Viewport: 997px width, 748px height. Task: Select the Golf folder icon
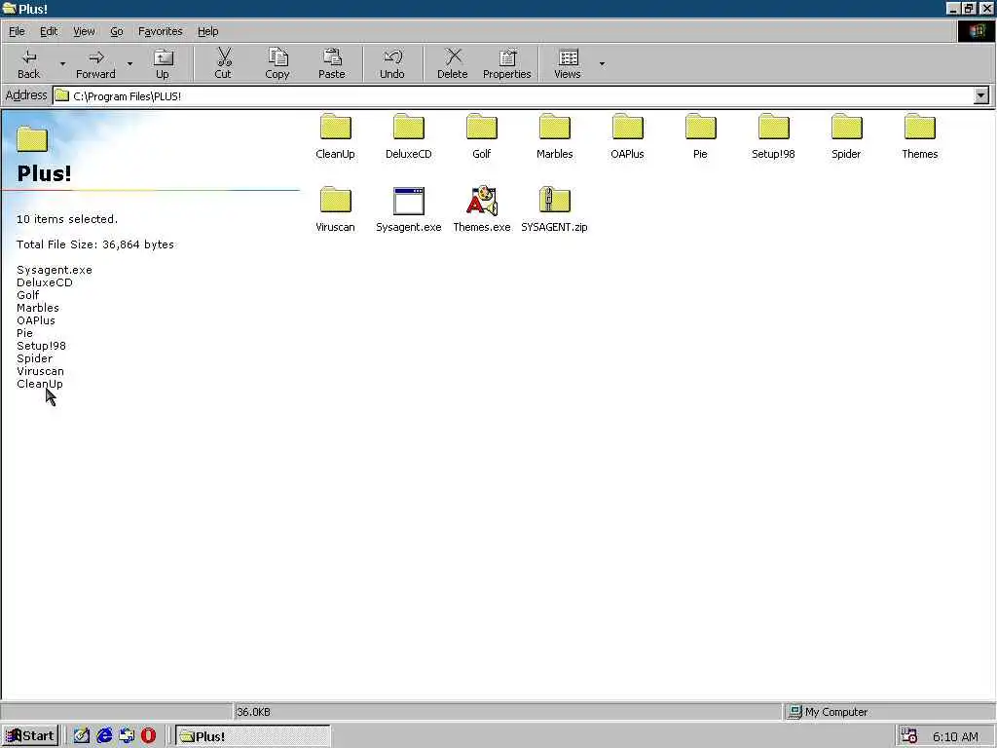[x=482, y=128]
